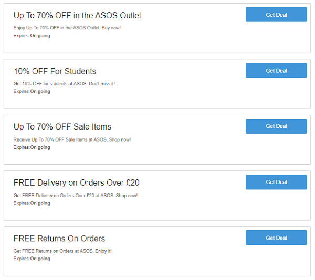Open the "Up To 70% OFF in the ASOS Outlet" title
The image size is (315, 280).
click(x=77, y=16)
